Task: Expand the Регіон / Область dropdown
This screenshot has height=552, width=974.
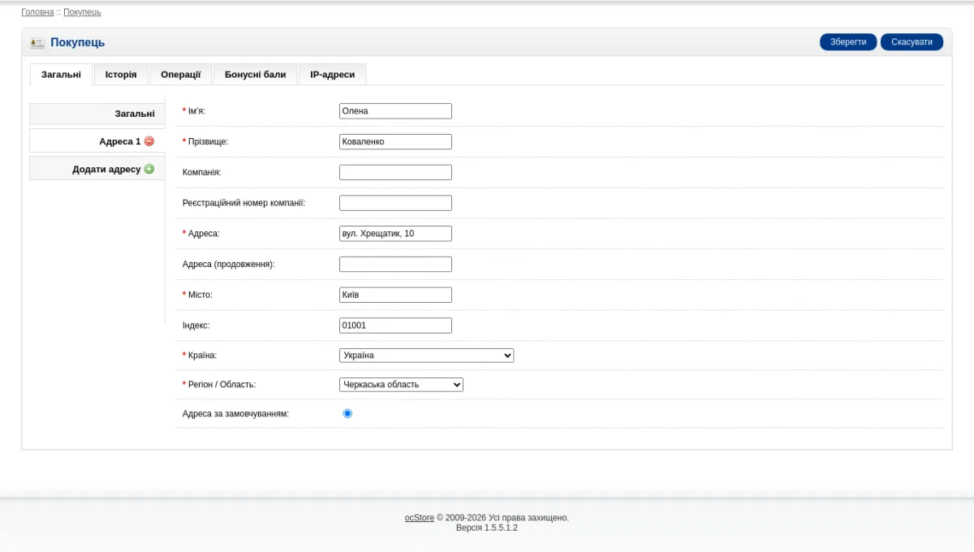Action: point(401,385)
